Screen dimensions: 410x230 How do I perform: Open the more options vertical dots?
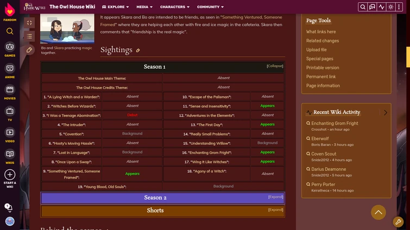pos(399,7)
